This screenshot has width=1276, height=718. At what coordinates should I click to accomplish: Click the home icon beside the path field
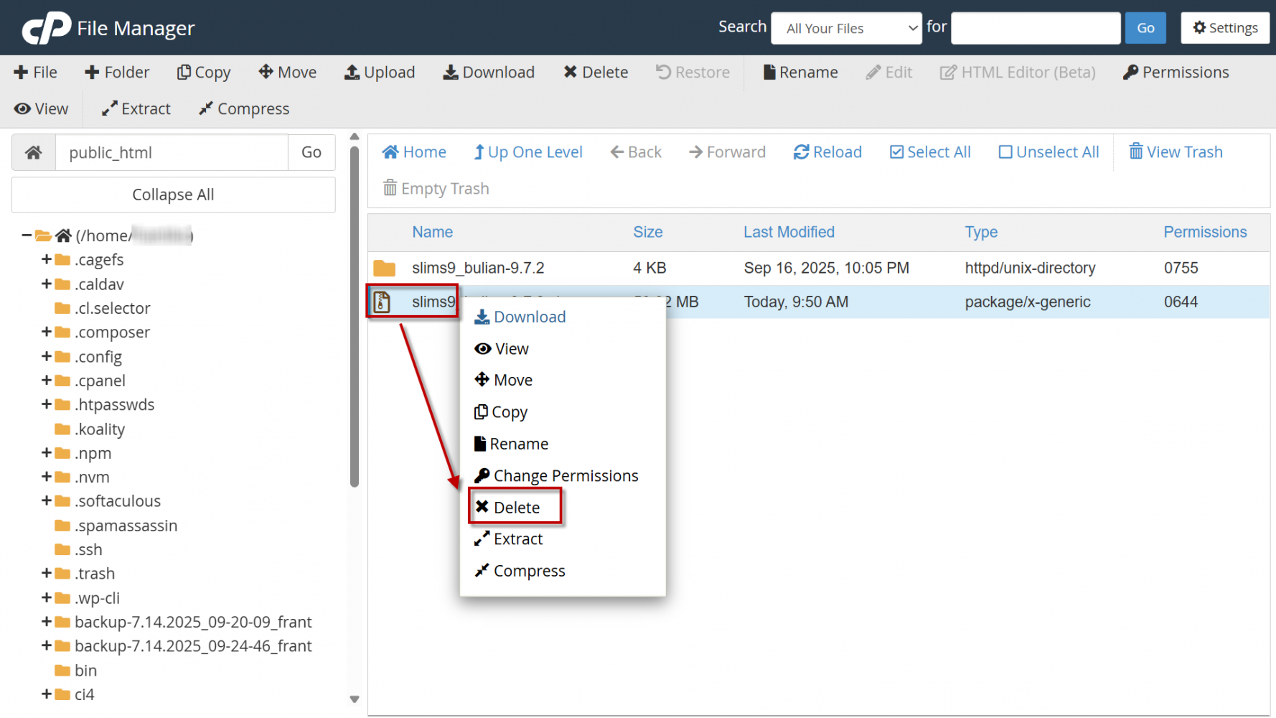34,152
